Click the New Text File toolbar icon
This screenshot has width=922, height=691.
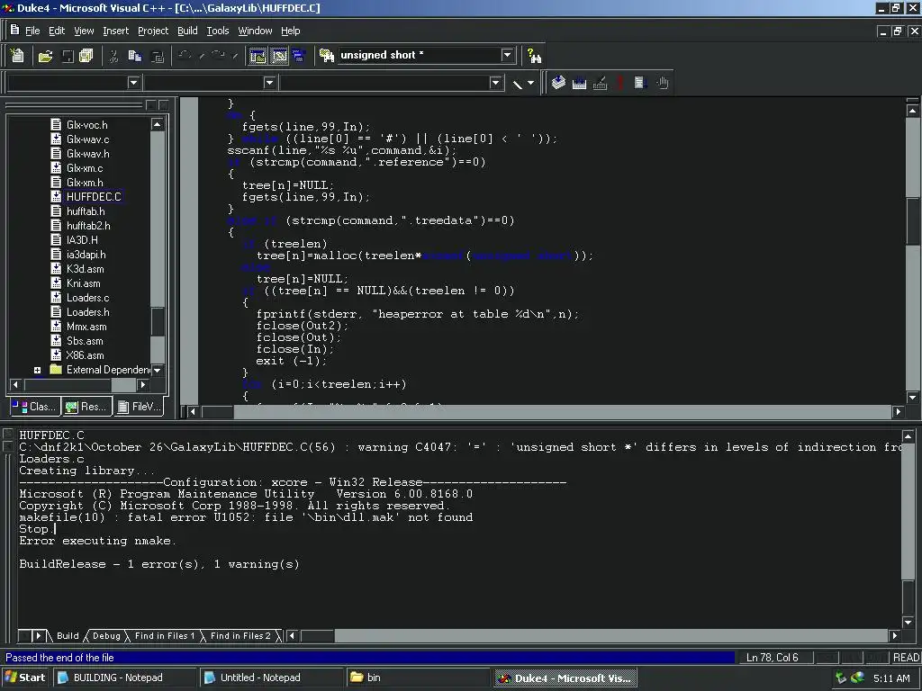click(x=17, y=55)
